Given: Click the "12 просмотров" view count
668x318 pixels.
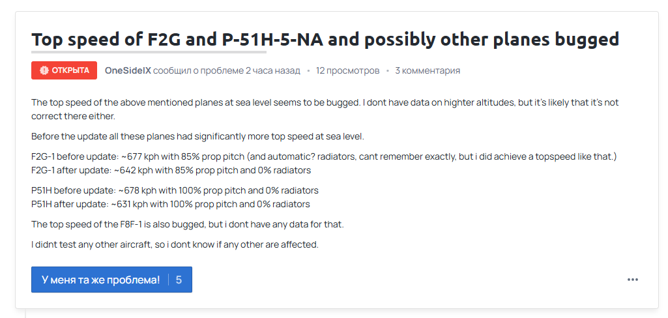Looking at the screenshot, I should coord(347,70).
